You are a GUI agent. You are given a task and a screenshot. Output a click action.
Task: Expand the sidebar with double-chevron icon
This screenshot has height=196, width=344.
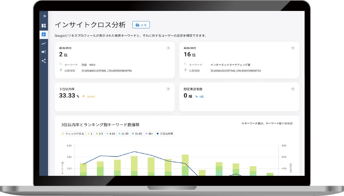[x=44, y=16]
